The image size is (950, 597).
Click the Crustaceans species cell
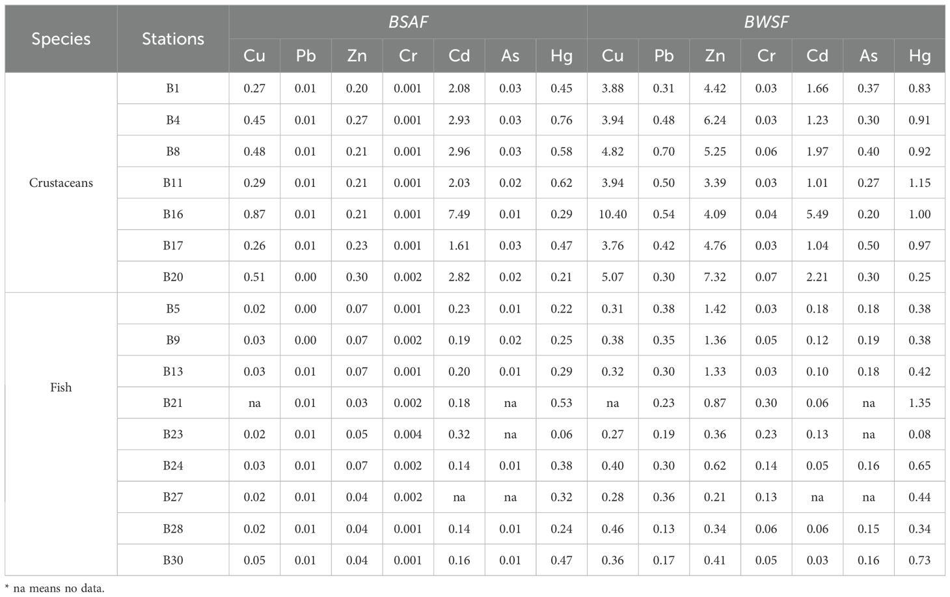[61, 183]
